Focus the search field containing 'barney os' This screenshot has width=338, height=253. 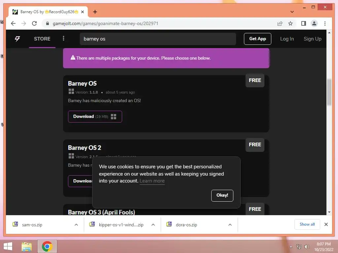(x=158, y=39)
